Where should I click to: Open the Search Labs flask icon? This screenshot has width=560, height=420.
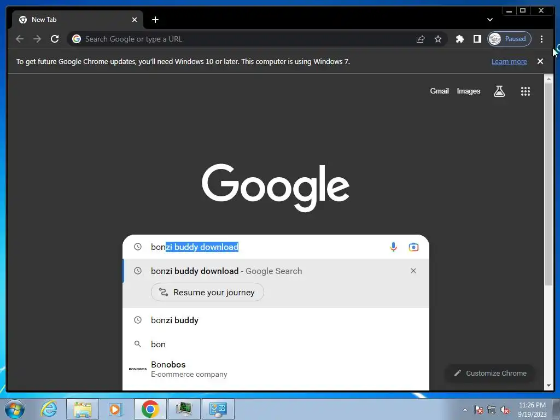(499, 91)
